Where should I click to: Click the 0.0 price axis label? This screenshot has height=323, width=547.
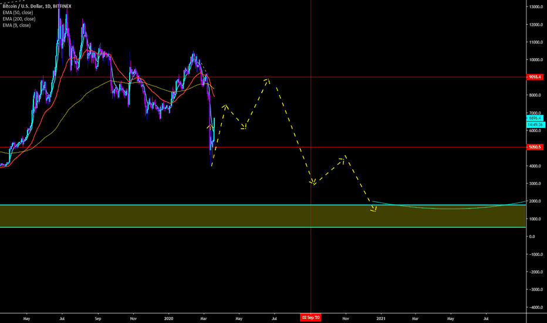coord(532,237)
